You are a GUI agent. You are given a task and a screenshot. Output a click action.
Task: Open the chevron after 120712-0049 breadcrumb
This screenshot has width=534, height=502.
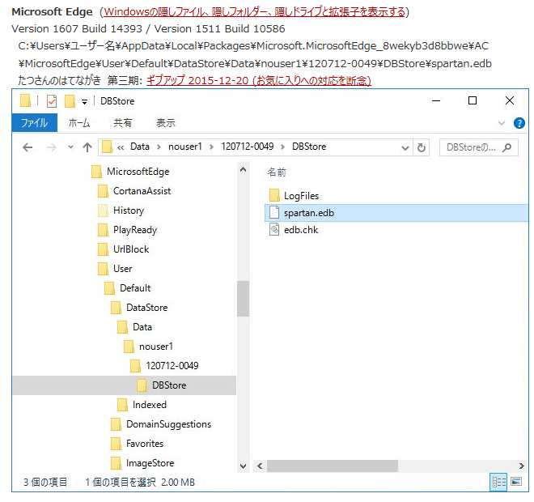click(x=282, y=147)
